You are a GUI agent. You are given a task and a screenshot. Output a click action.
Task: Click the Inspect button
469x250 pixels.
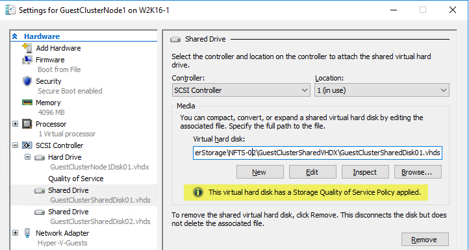click(x=365, y=172)
